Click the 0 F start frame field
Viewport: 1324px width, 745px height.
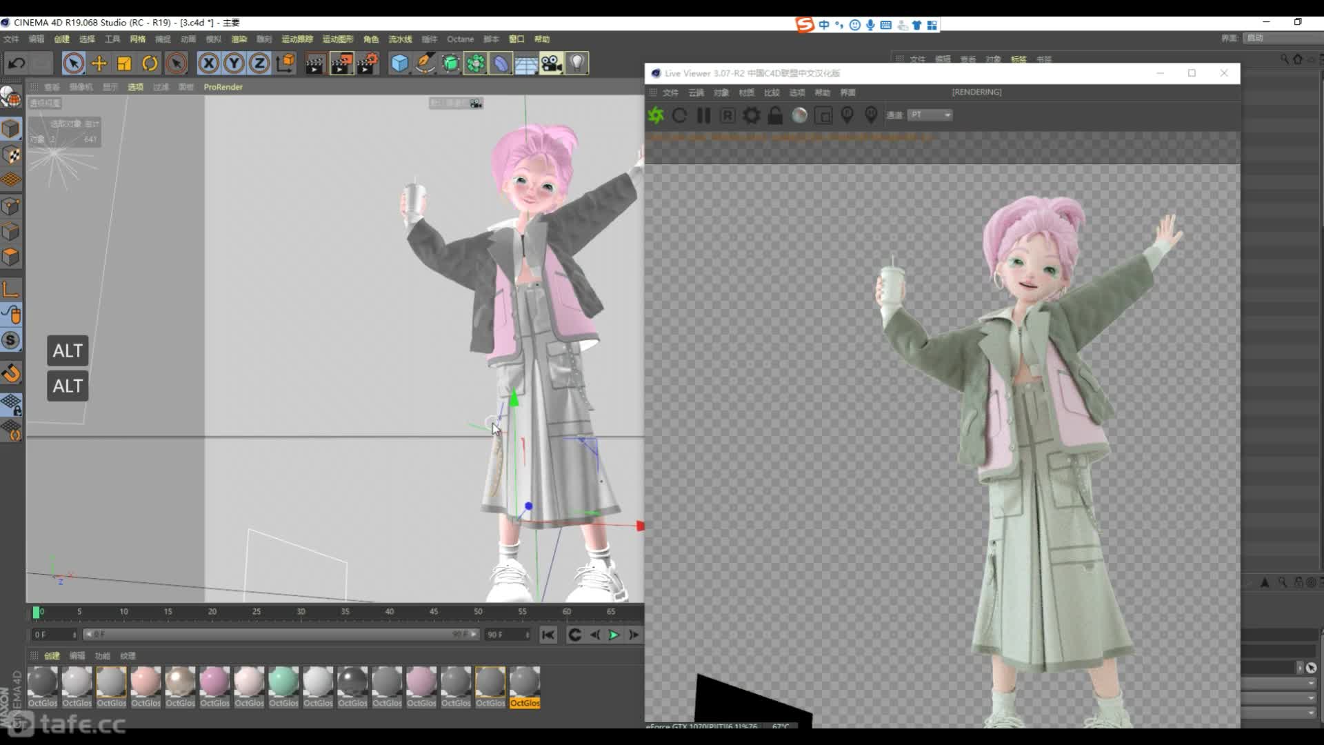click(54, 635)
